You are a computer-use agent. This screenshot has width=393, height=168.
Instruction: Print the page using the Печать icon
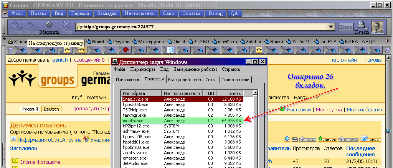click(360, 25)
